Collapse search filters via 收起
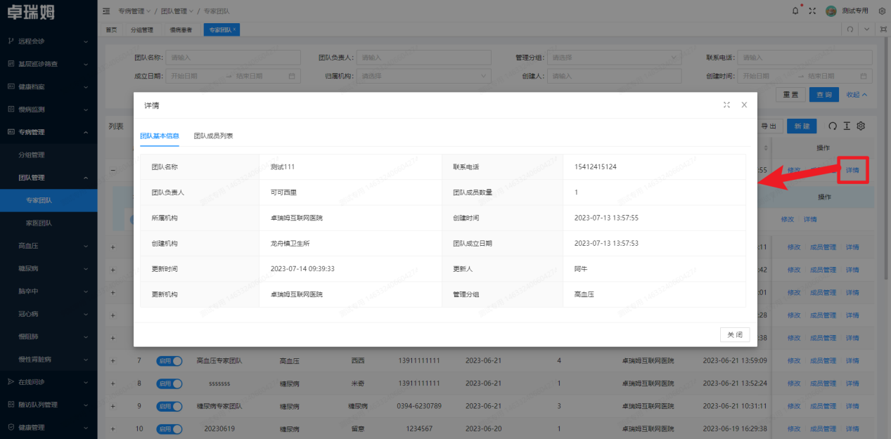891x439 pixels. pyautogui.click(x=857, y=94)
